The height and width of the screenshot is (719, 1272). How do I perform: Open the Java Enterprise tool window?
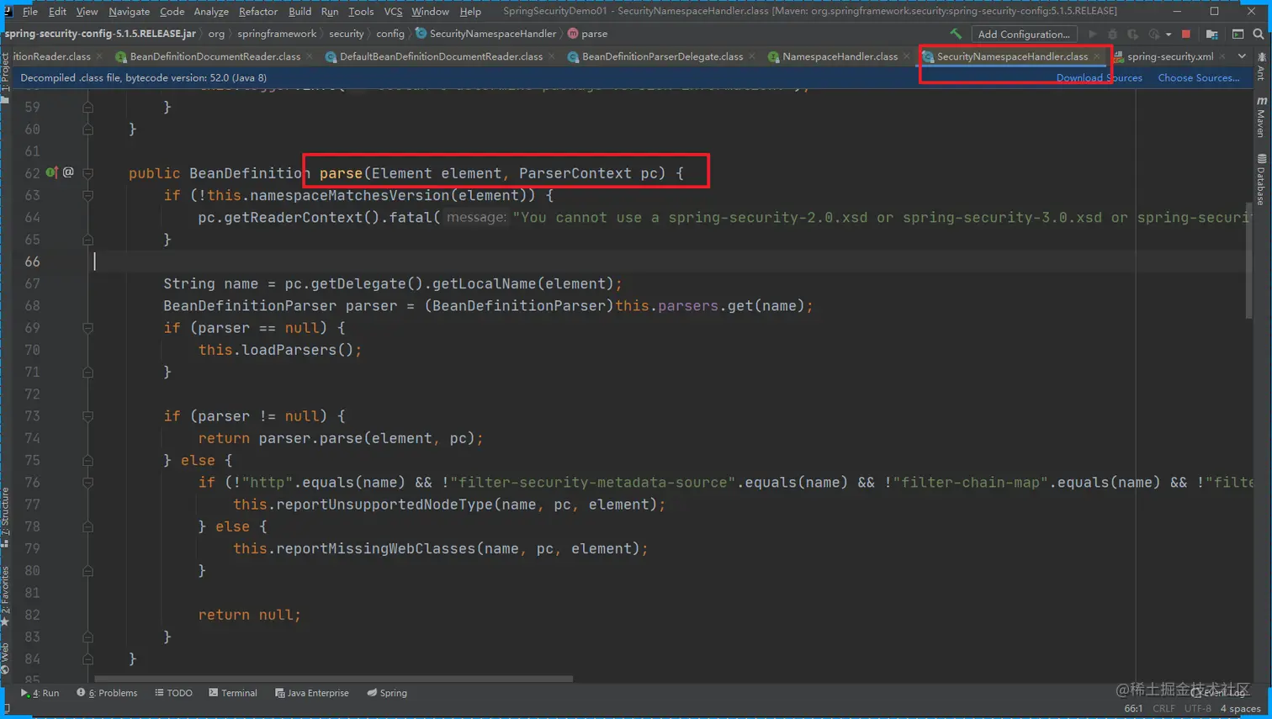tap(312, 693)
